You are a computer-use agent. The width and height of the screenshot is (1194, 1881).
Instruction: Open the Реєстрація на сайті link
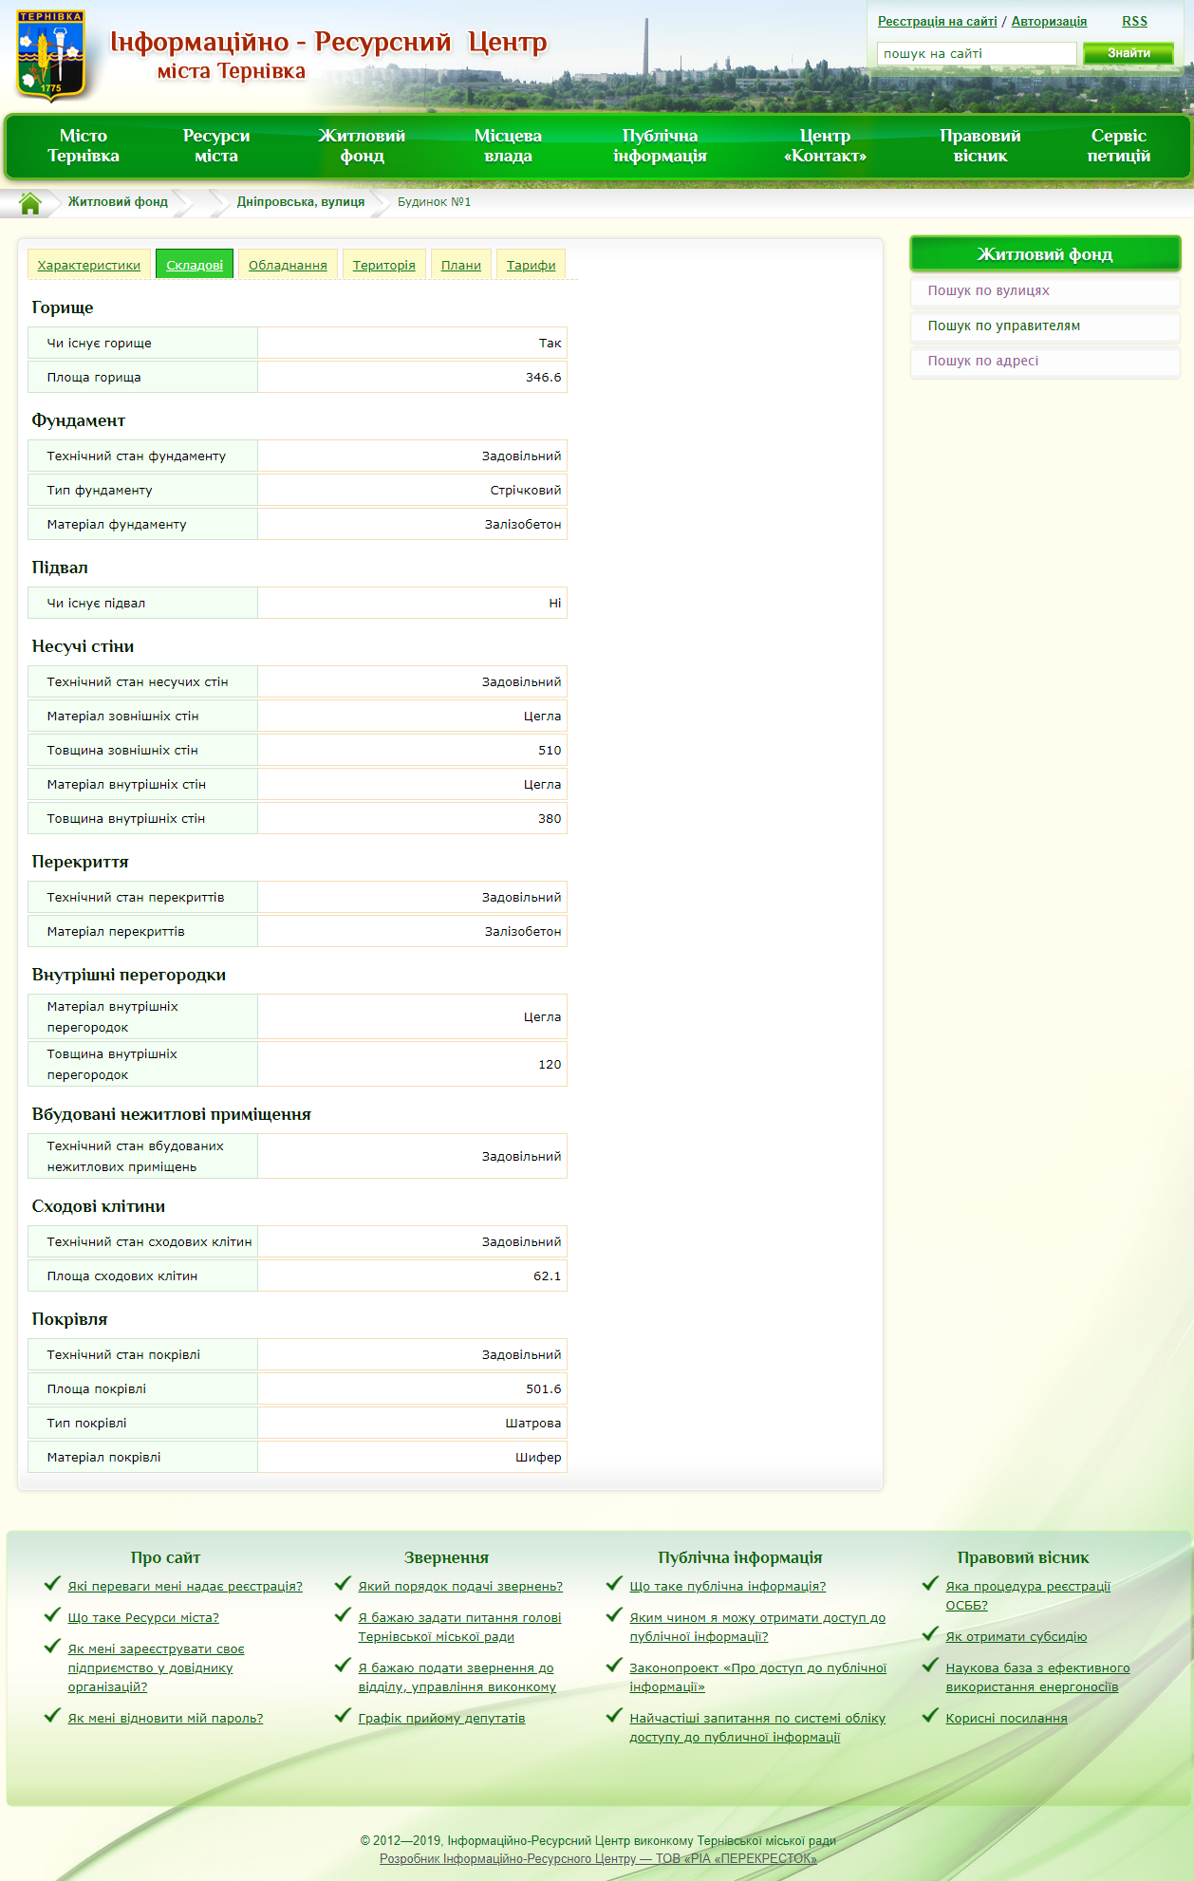(x=937, y=21)
